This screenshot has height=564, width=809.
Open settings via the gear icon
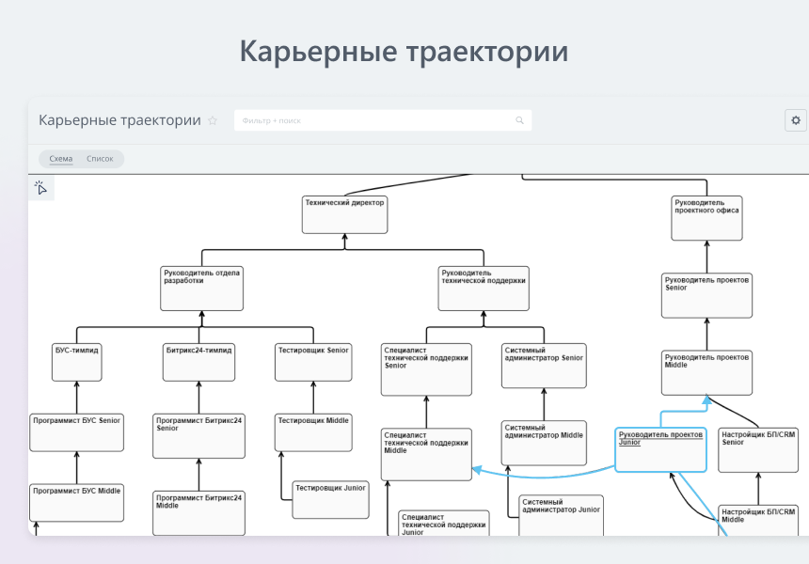point(795,120)
